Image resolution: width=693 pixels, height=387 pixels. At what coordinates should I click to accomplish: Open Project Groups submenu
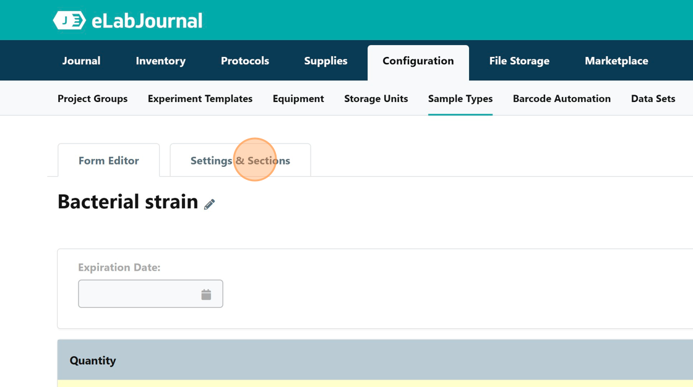pos(92,98)
